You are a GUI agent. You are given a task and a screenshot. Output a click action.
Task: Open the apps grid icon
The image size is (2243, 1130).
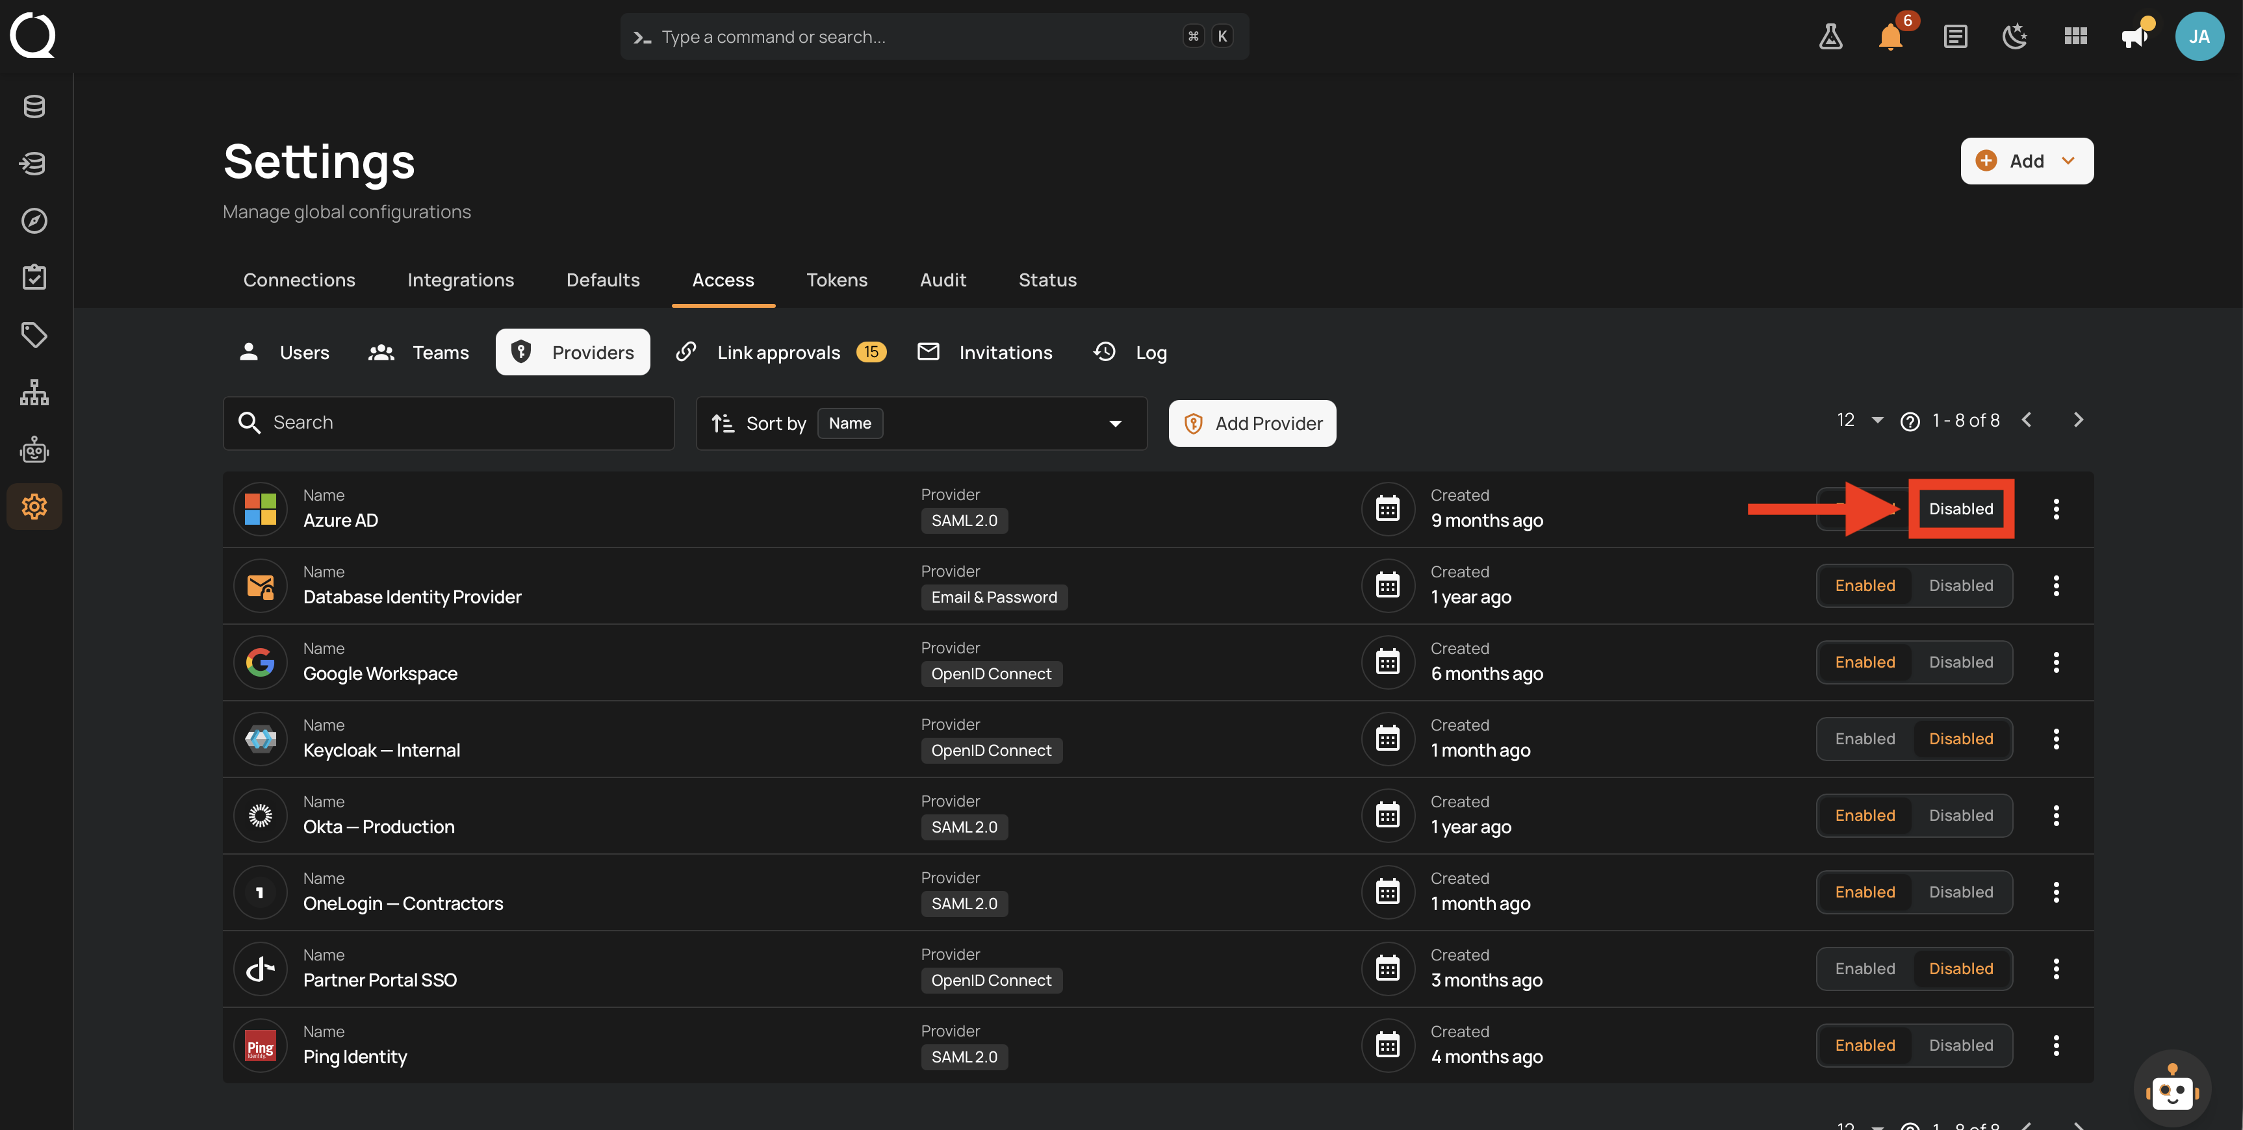(x=2075, y=36)
